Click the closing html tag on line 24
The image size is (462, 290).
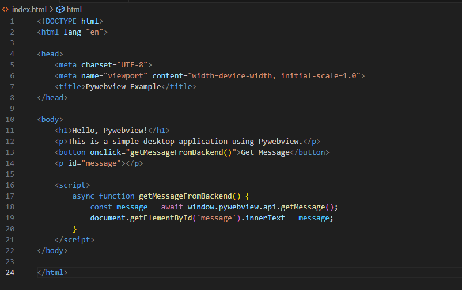click(x=52, y=273)
